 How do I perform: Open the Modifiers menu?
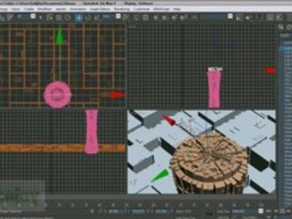coord(44,9)
